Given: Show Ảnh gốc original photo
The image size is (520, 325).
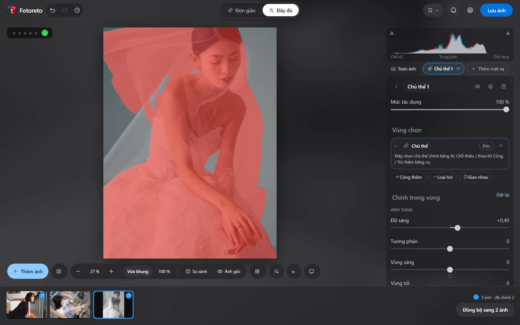Looking at the screenshot, I should 229,271.
